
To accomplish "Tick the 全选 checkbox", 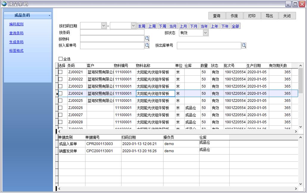I will click(x=61, y=59).
